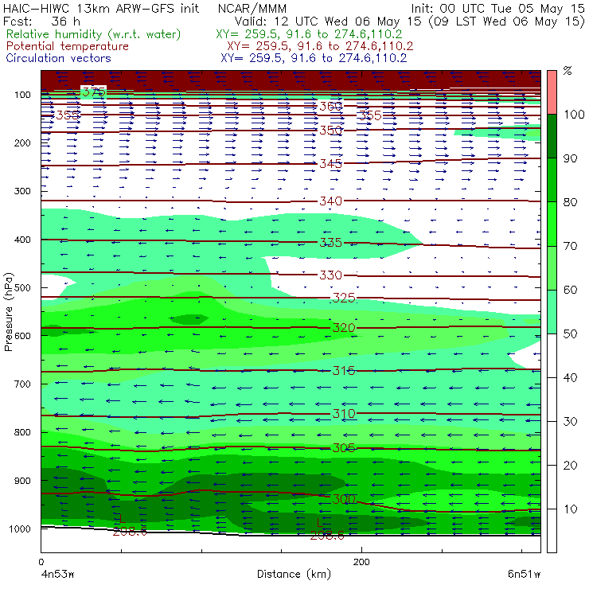Click the pink colorbar segment above 100
The width and height of the screenshot is (589, 589).
coord(552,92)
